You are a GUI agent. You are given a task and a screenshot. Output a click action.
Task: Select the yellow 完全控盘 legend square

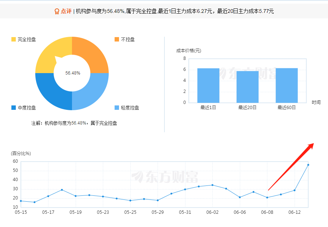(x=13, y=39)
